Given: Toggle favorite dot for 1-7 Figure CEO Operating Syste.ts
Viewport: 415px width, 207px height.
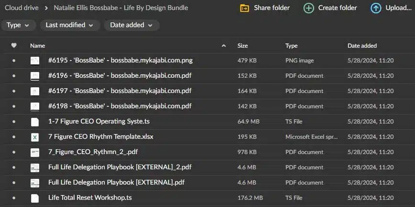Looking at the screenshot, I should coord(14,122).
